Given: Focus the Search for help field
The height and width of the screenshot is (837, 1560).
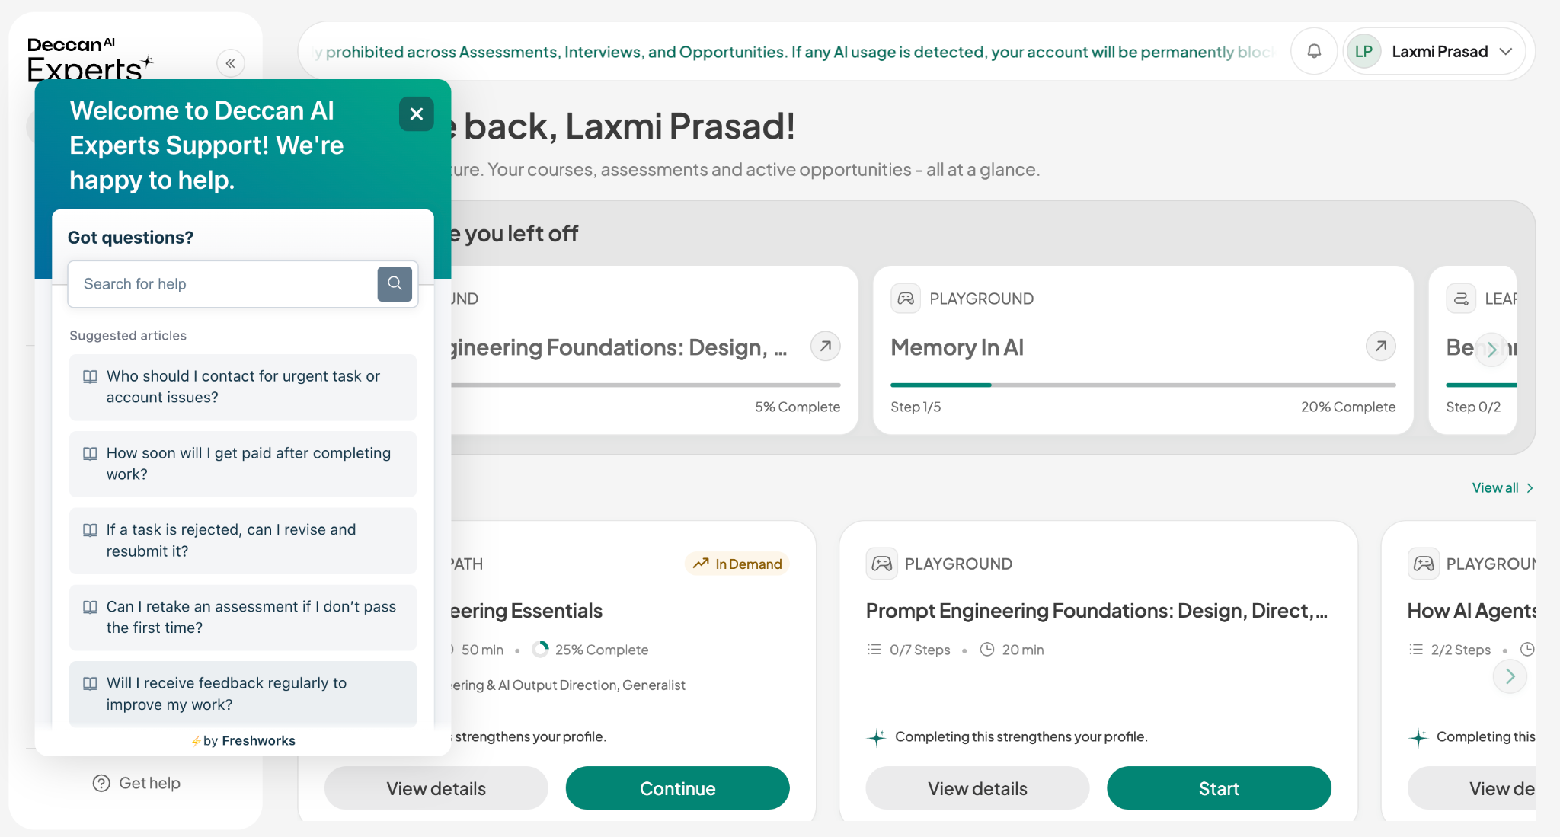Looking at the screenshot, I should coord(222,284).
